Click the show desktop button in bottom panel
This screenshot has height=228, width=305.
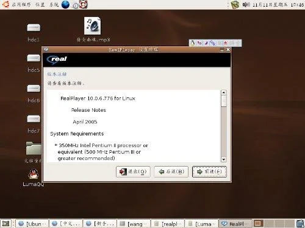click(5, 224)
